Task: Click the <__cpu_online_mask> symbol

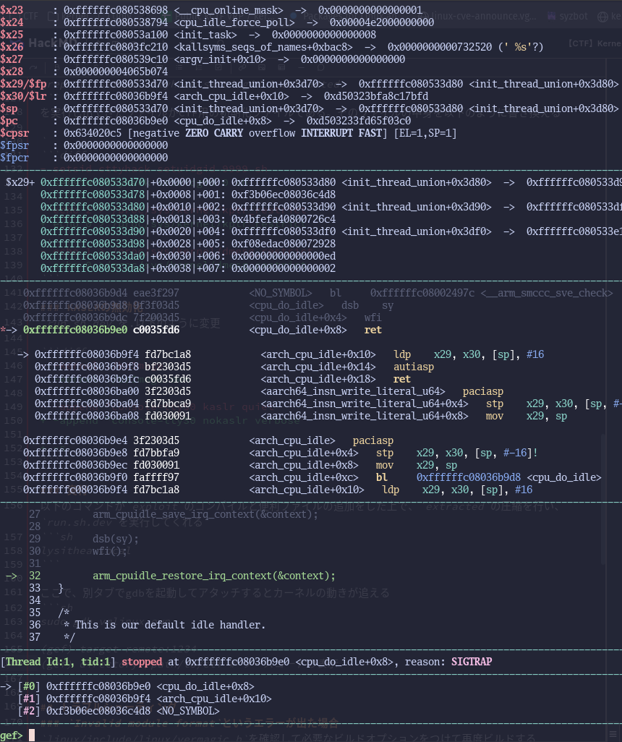Action: [229, 10]
